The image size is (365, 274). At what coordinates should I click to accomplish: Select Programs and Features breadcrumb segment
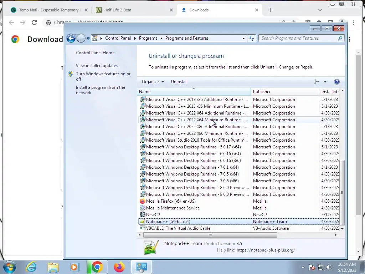coord(187,38)
